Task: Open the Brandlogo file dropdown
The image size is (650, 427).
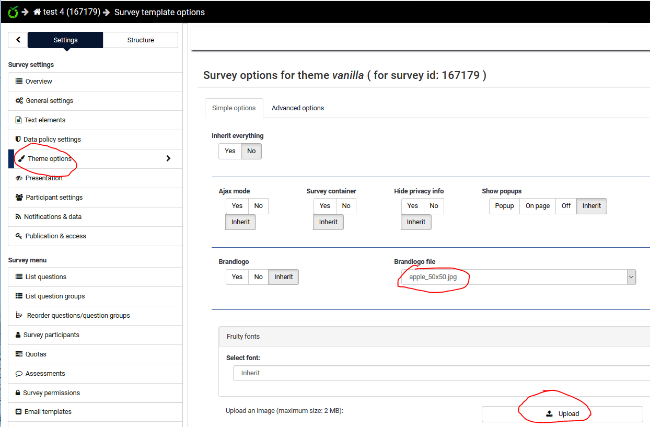Action: (515, 277)
